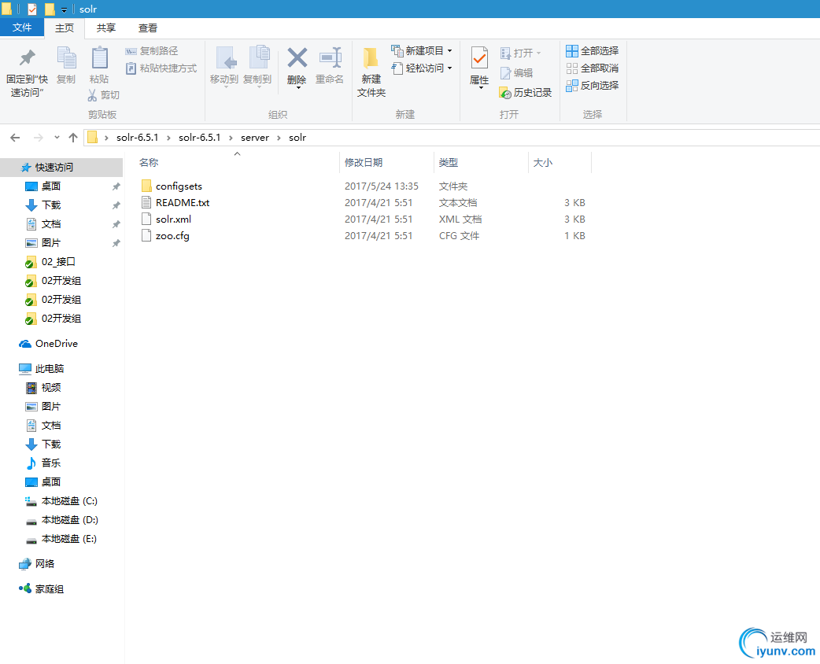Expand breadcrumb chevron before first solr-6.5.1
This screenshot has height=664, width=820.
[x=106, y=138]
